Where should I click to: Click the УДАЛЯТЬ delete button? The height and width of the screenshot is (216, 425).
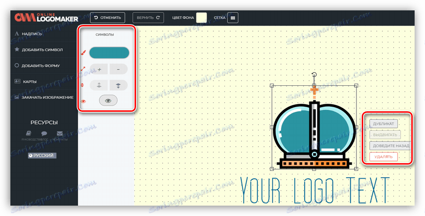[383, 157]
